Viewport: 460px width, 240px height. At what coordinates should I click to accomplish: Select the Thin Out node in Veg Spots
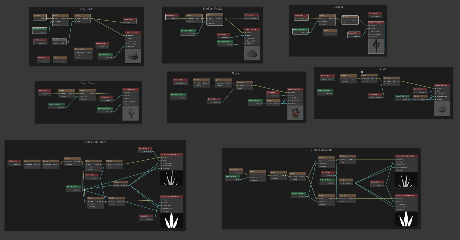[82, 19]
